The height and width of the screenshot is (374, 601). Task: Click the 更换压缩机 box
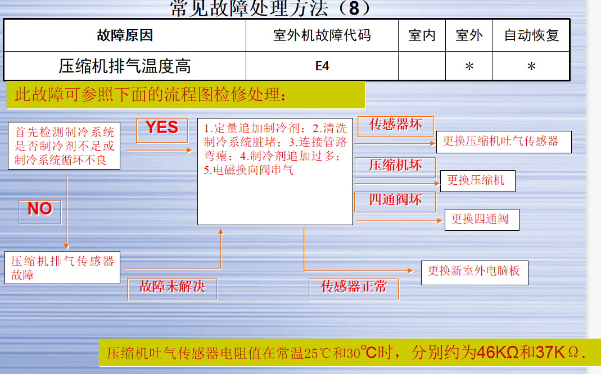[477, 181]
